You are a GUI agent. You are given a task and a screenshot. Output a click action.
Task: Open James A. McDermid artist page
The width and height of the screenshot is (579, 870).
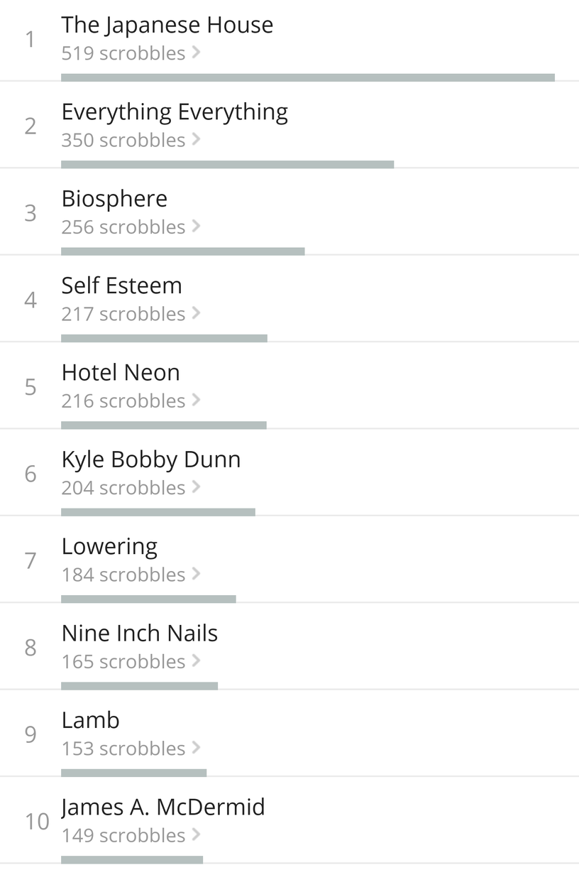162,808
